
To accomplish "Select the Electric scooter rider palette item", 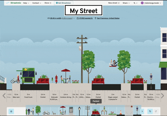I will click(x=137, y=110).
